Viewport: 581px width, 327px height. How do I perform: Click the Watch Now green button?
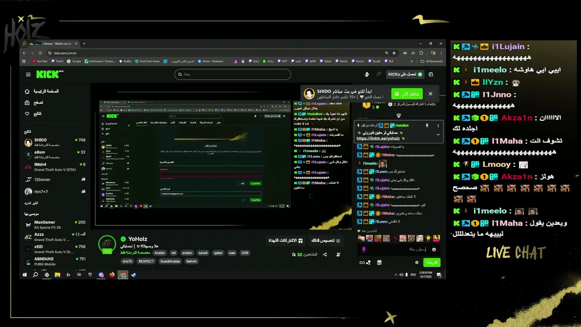(407, 94)
